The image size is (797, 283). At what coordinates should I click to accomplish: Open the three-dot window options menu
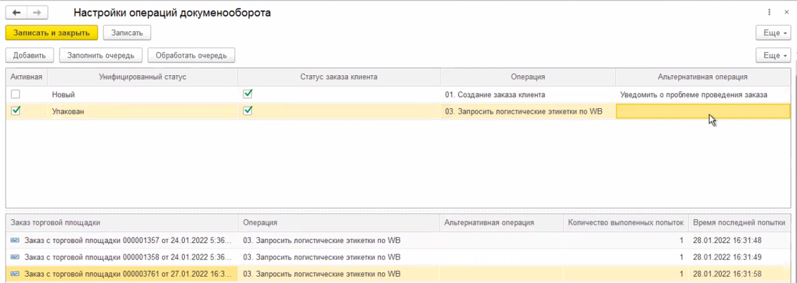[770, 13]
